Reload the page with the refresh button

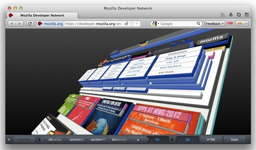pos(30,24)
